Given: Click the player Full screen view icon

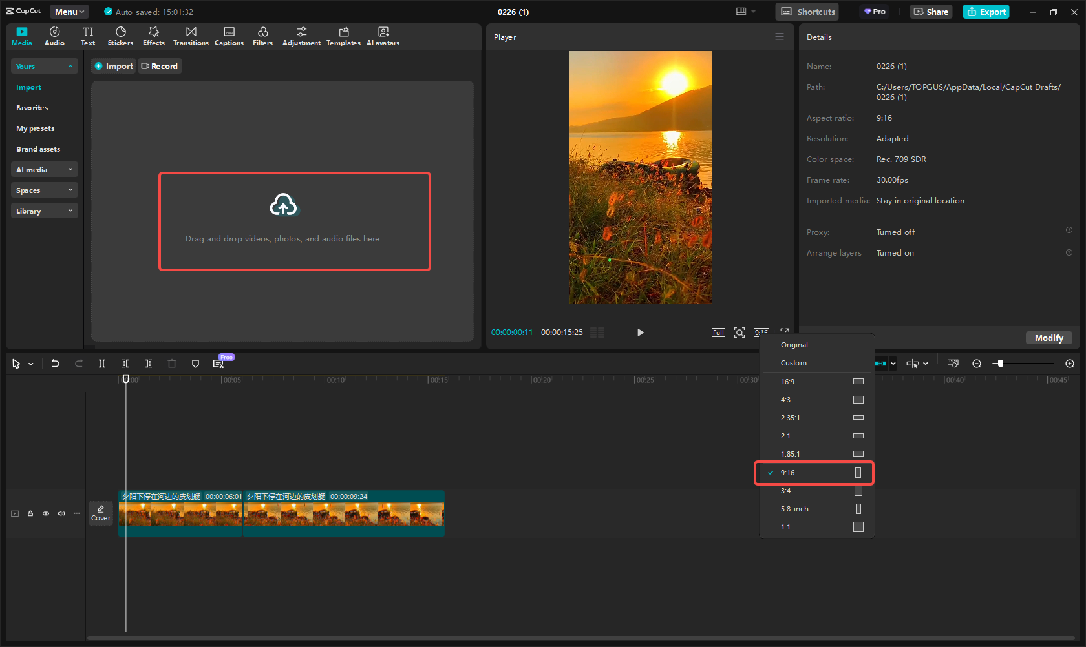Looking at the screenshot, I should pos(718,333).
